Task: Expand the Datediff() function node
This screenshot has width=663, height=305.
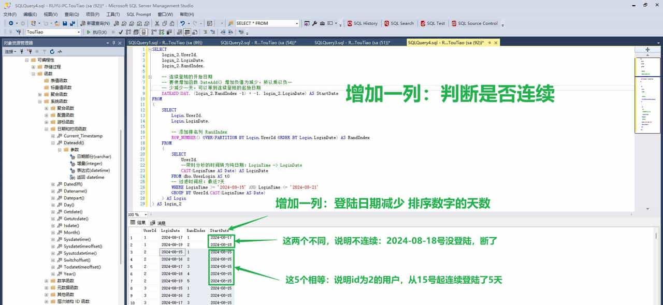Action: pyautogui.click(x=53, y=184)
